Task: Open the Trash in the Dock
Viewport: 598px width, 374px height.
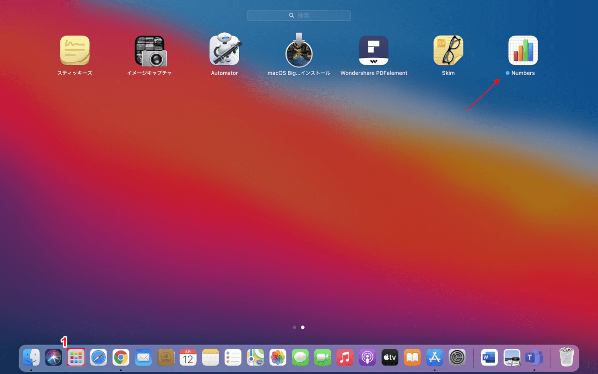Action: click(567, 358)
